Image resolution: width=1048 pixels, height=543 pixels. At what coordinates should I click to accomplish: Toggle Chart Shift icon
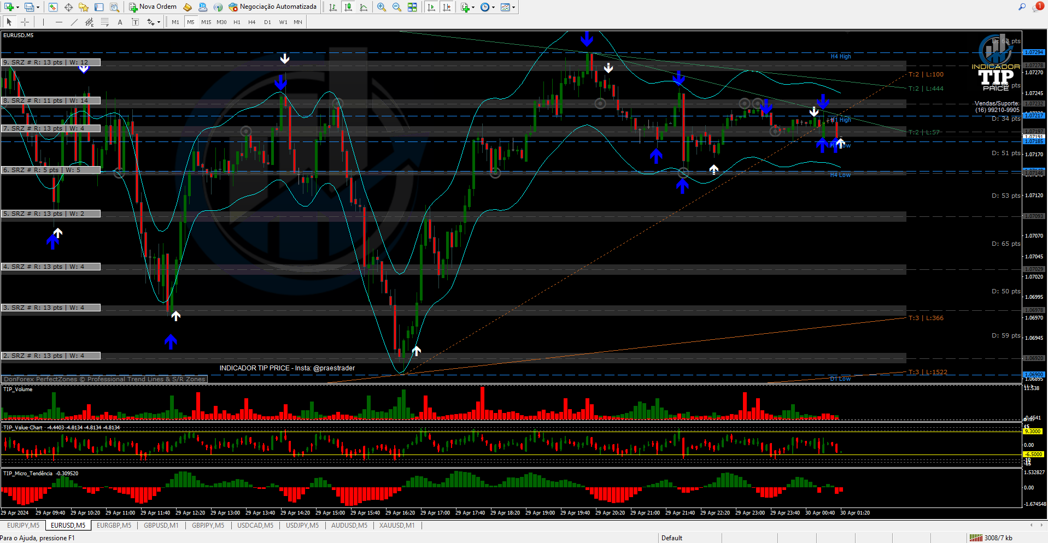(x=447, y=7)
